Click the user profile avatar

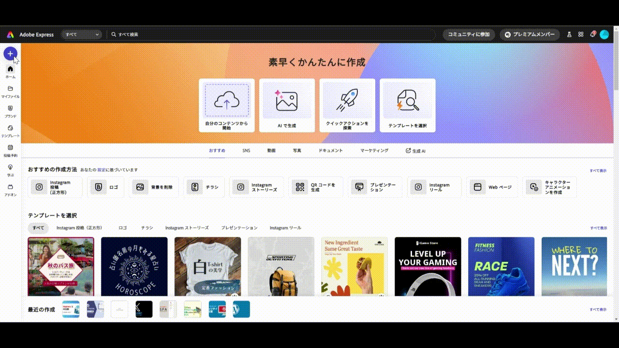[604, 34]
